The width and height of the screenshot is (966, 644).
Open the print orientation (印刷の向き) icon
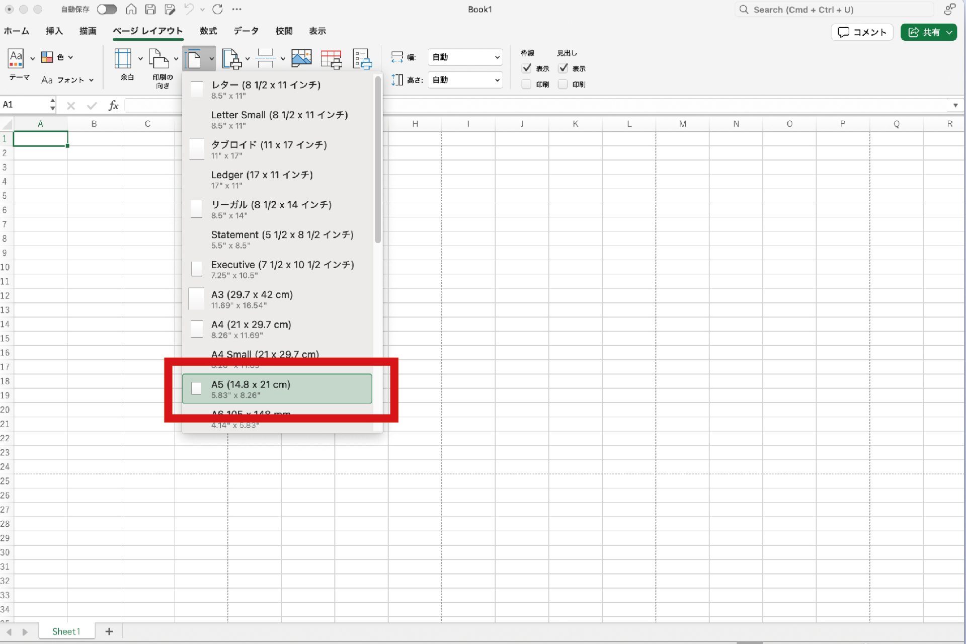(159, 59)
